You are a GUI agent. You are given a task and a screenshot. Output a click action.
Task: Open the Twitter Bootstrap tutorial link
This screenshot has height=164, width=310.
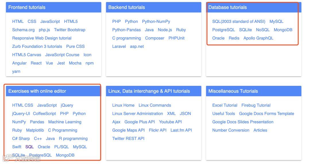point(69,30)
